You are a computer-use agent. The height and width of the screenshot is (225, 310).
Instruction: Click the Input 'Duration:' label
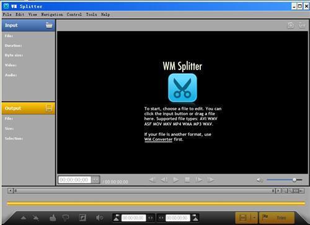pyautogui.click(x=14, y=45)
